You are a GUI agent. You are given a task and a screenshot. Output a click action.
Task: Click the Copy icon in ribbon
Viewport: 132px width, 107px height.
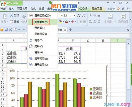(11, 21)
